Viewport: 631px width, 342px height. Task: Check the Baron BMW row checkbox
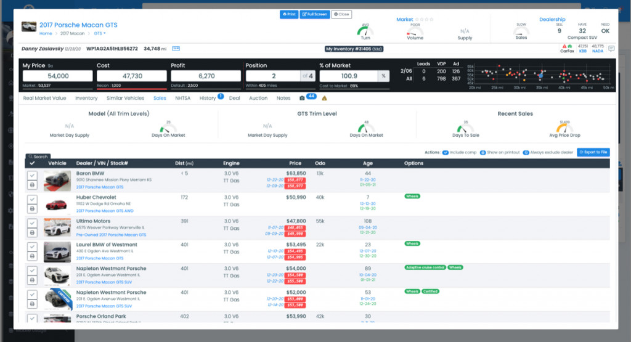(32, 176)
